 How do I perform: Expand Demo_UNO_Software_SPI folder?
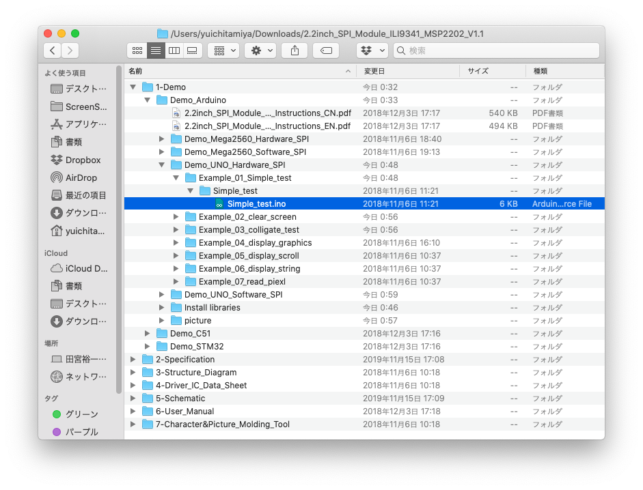click(x=161, y=295)
